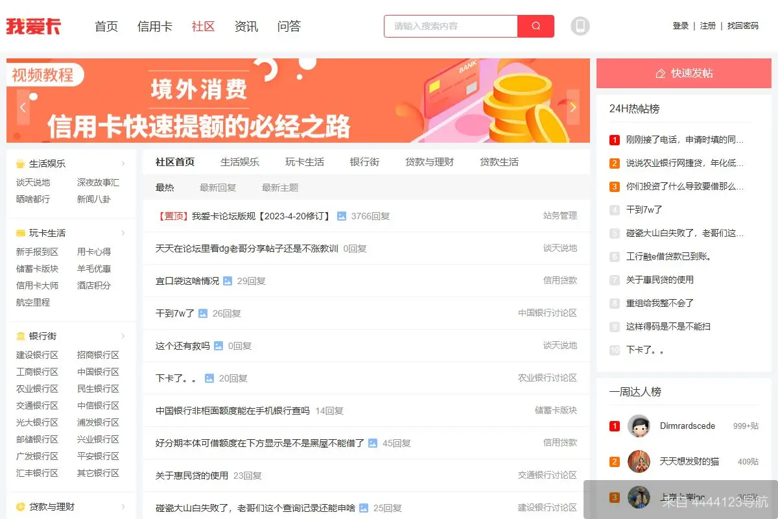Open hot post 重组给我整不会了
The width and height of the screenshot is (778, 519).
660,303
